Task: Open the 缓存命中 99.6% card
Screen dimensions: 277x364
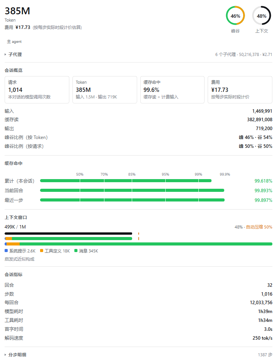Action: (x=172, y=90)
